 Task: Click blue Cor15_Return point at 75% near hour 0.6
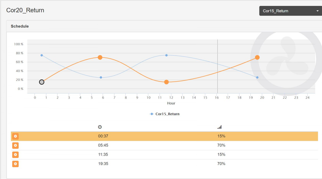coord(42,55)
